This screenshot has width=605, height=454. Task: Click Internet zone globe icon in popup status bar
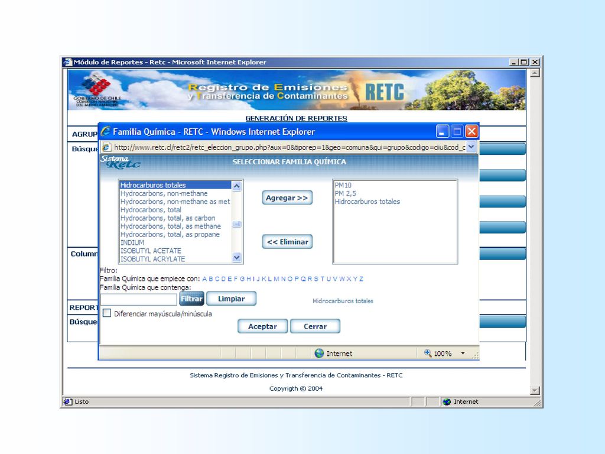click(319, 354)
